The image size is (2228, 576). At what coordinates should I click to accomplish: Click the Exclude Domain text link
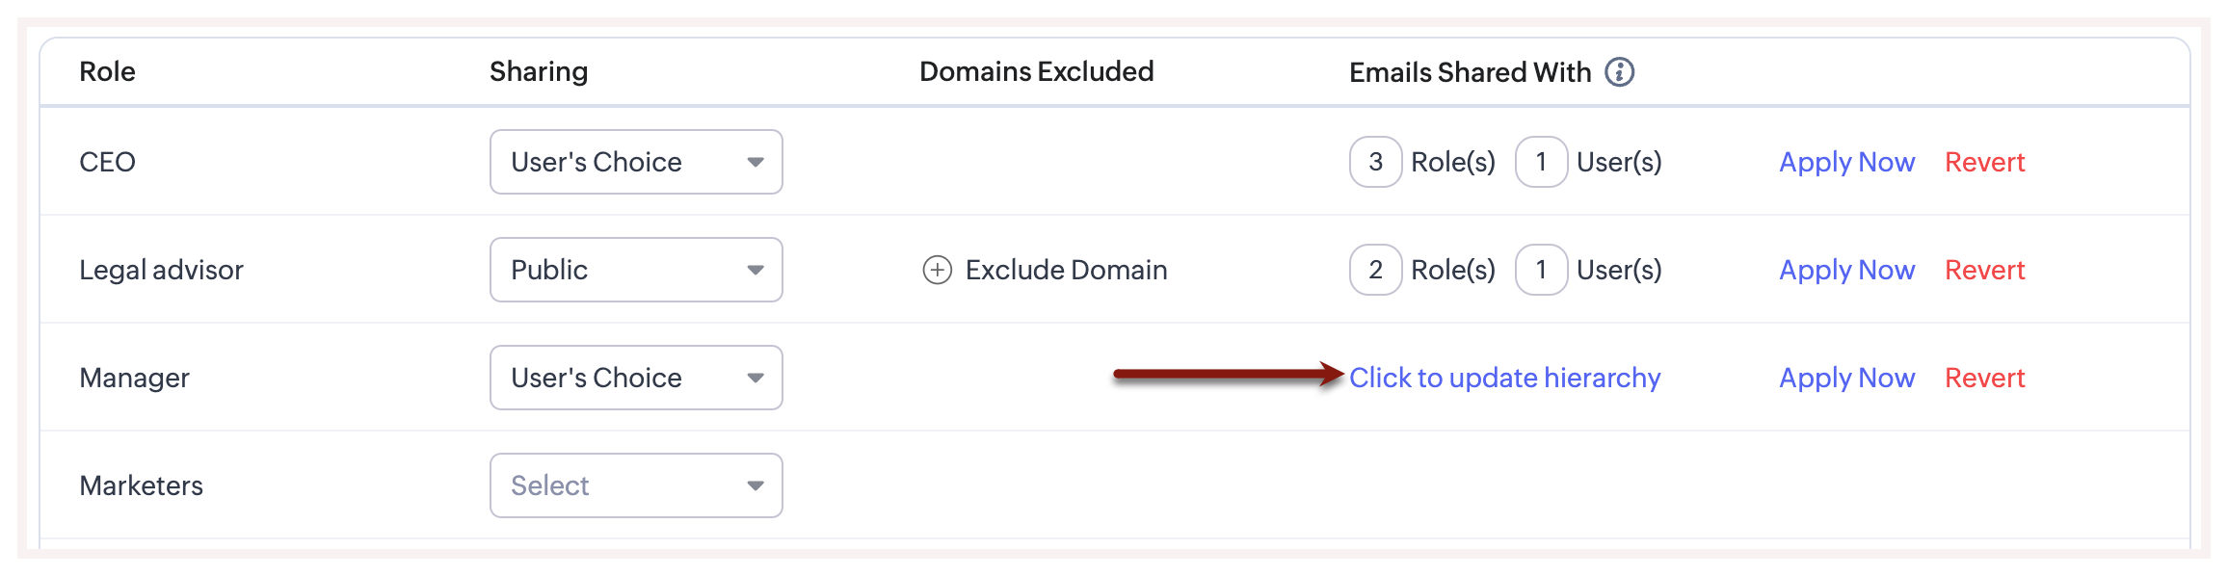click(1066, 270)
